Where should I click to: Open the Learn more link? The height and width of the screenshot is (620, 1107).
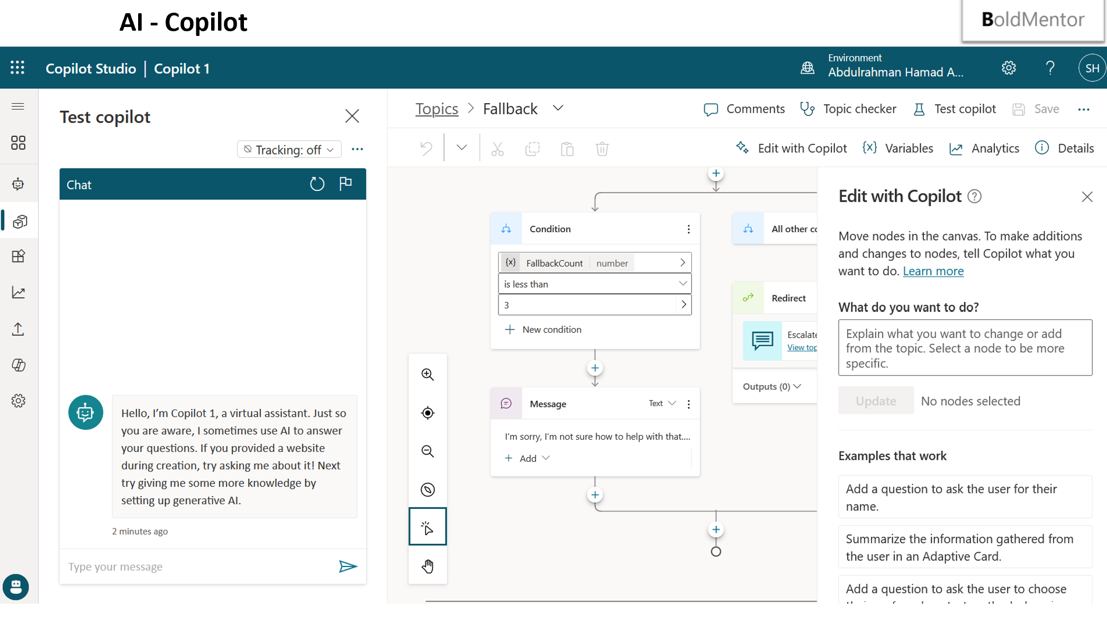click(x=933, y=271)
